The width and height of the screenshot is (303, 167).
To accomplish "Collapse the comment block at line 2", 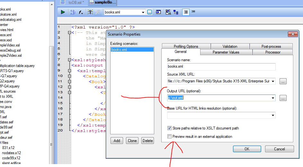I will [x=70, y=33].
